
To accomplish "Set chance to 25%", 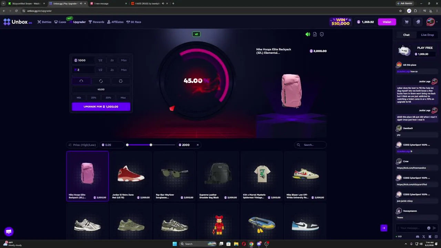I will tap(93, 98).
